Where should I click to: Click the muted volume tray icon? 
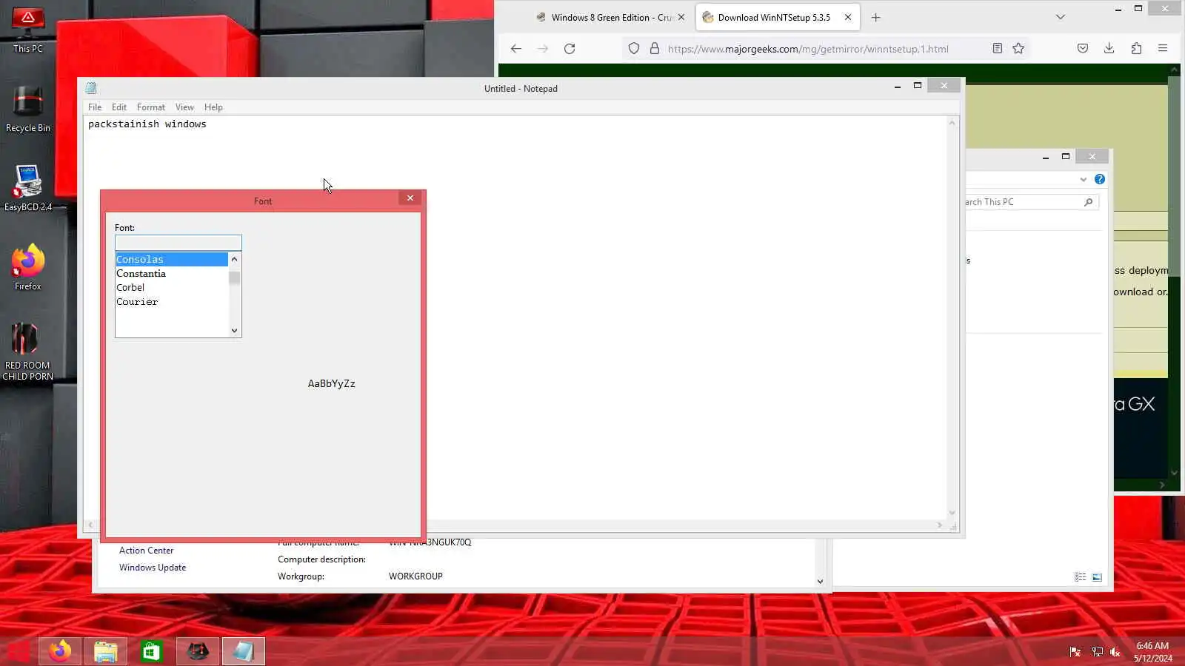(x=1115, y=652)
